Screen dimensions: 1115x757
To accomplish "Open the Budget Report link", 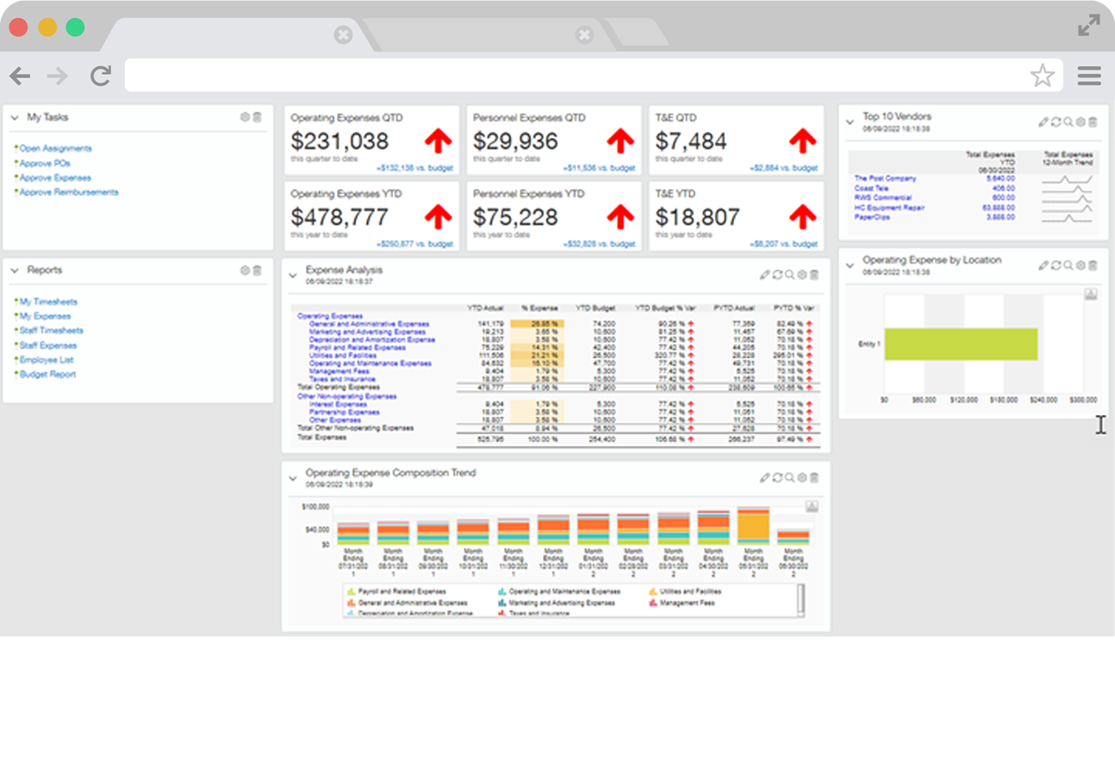I will click(x=47, y=375).
